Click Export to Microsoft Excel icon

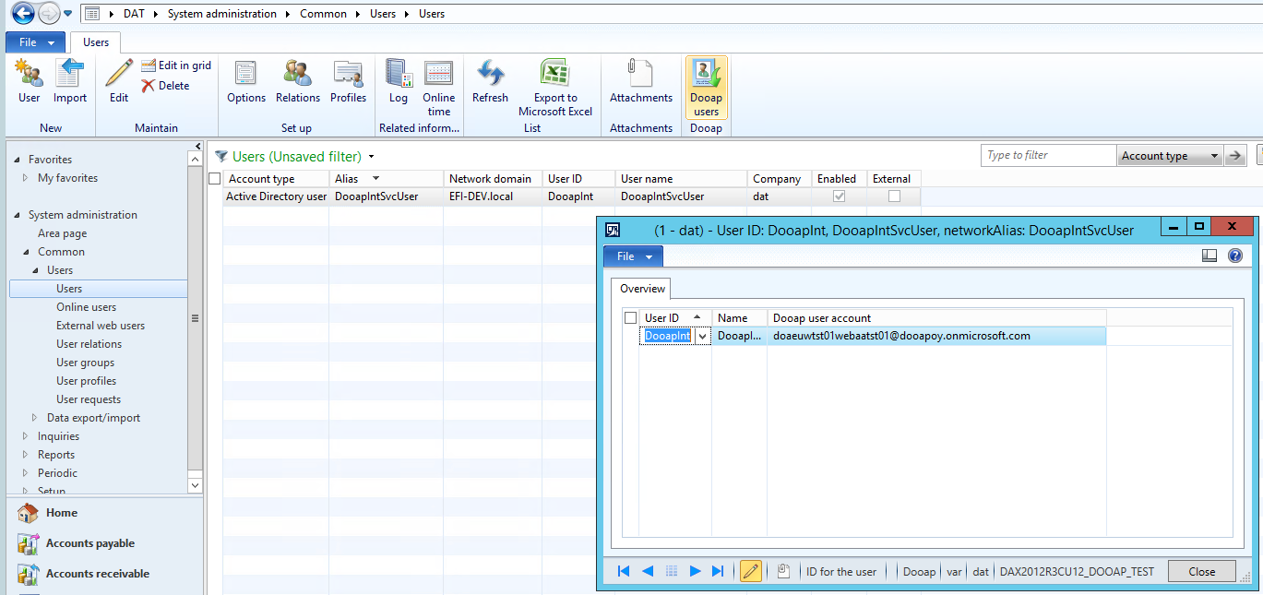(x=554, y=74)
